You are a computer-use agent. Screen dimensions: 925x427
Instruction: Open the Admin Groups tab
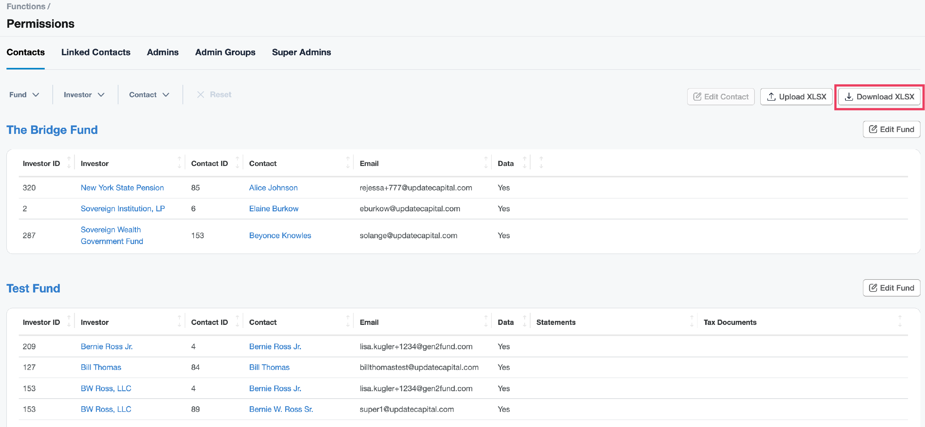225,52
